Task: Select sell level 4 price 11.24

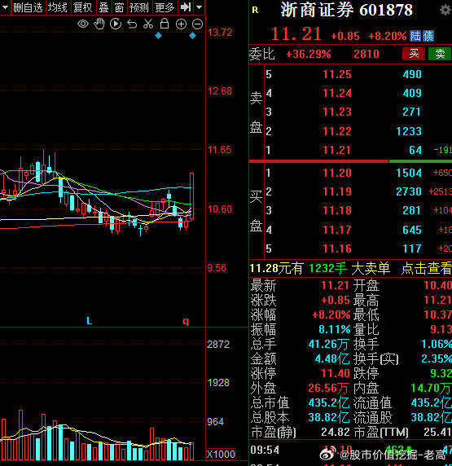Action: [337, 94]
